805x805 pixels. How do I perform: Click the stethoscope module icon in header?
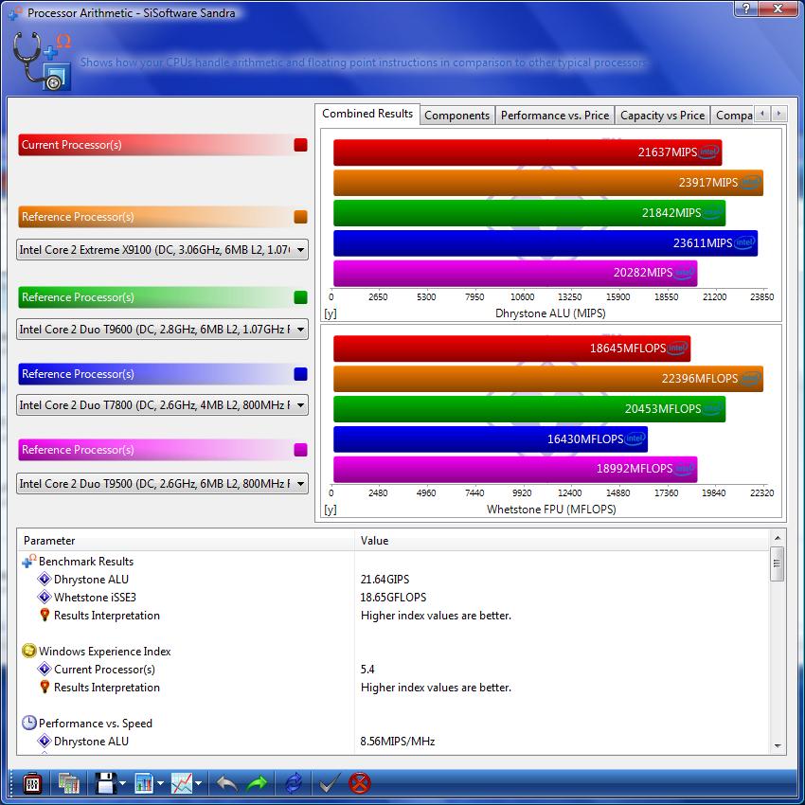[x=41, y=61]
